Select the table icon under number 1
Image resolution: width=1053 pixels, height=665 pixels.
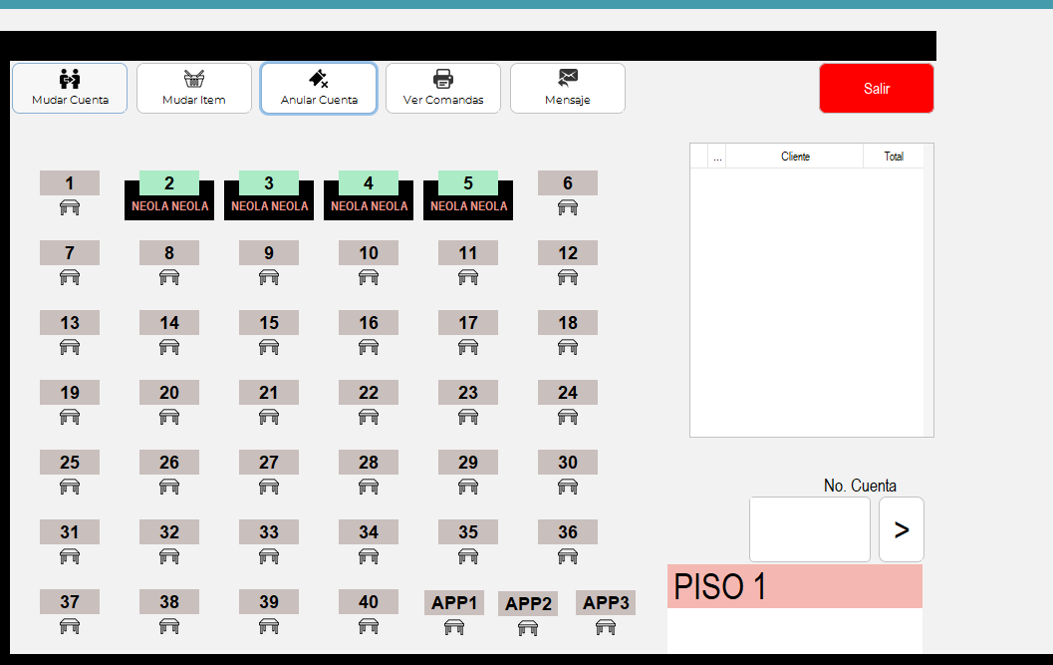click(70, 207)
